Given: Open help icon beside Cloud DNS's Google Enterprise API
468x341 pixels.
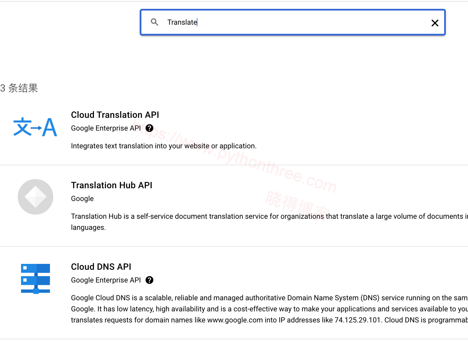Looking at the screenshot, I should [150, 280].
